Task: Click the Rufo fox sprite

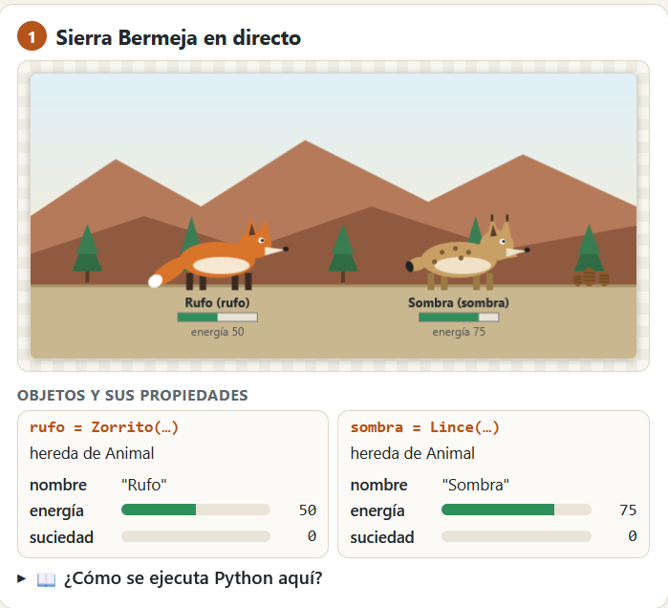Action: click(x=218, y=255)
